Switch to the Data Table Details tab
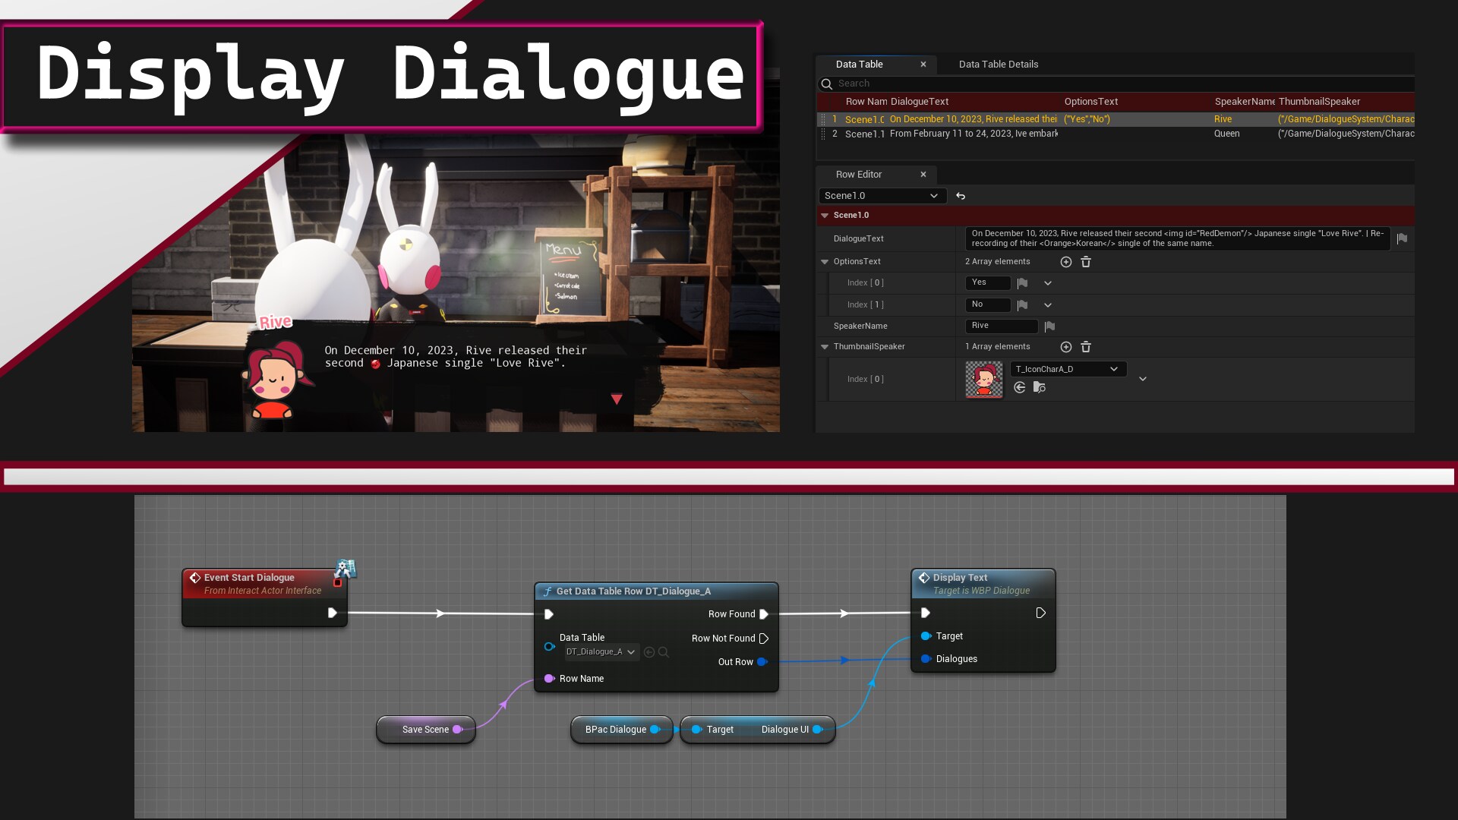 pos(998,64)
